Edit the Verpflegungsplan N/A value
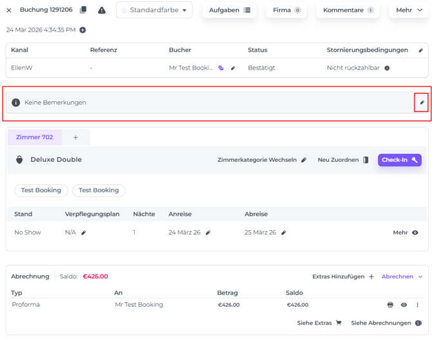Screen dimensions: 432x346 tap(84, 233)
